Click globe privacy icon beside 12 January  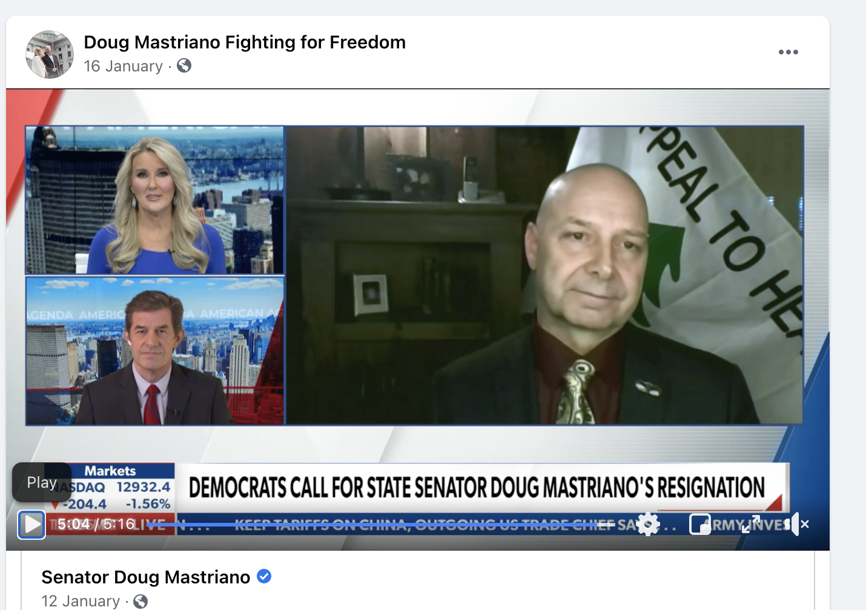(x=140, y=601)
